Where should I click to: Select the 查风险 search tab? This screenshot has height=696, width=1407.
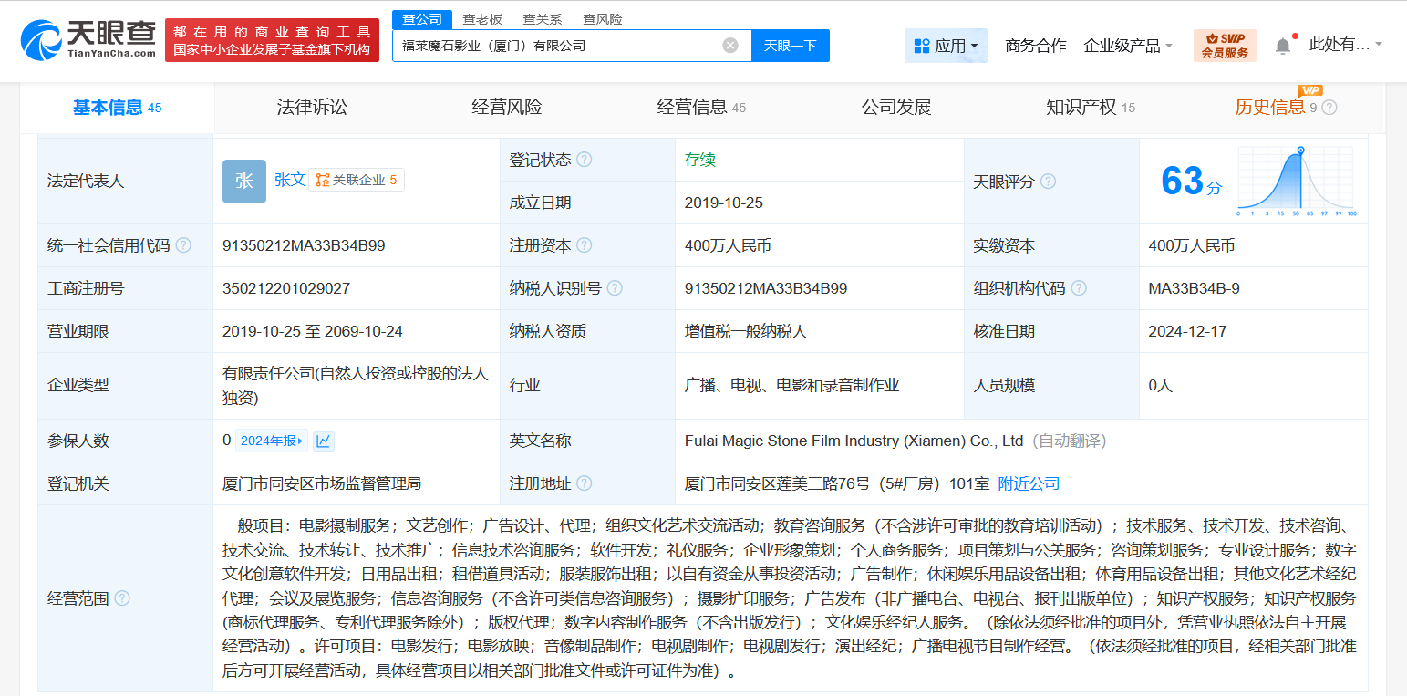click(x=603, y=19)
